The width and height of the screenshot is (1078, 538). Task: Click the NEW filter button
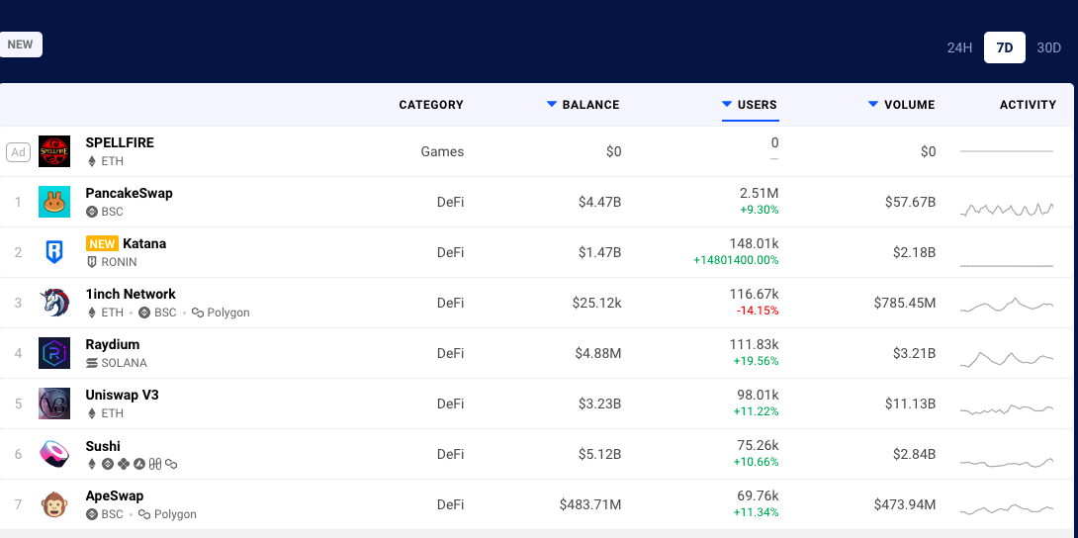tap(20, 45)
